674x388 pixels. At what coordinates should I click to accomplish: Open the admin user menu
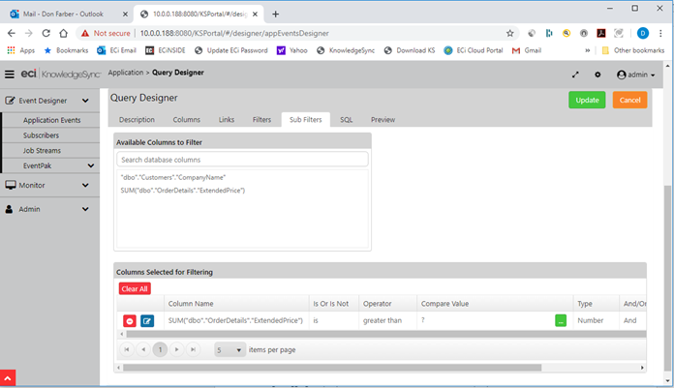pos(635,75)
